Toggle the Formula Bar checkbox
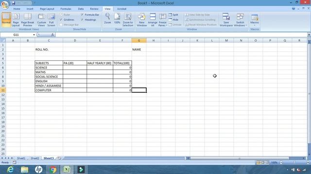The width and height of the screenshot is (311, 174). pos(82,14)
